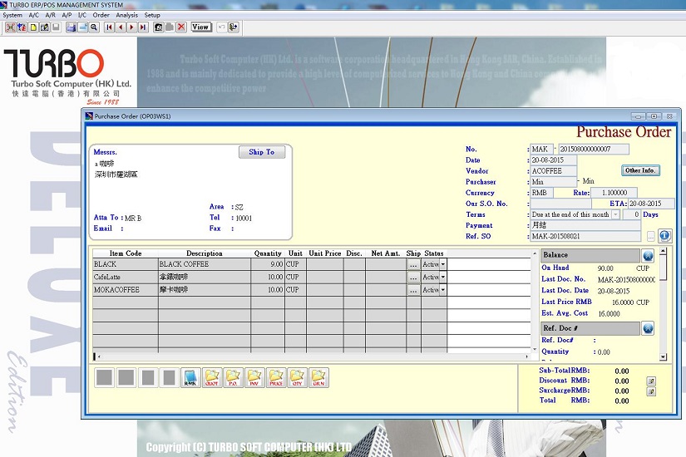
Task: Click the Date field 20-08-2015
Action: (x=554, y=160)
